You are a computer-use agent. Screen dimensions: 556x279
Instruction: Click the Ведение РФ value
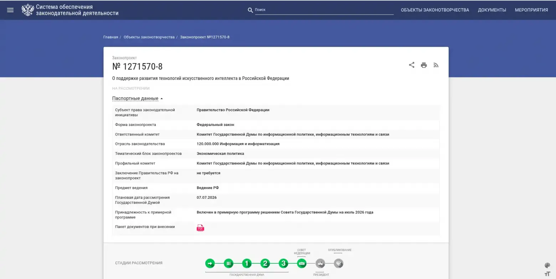coord(208,188)
